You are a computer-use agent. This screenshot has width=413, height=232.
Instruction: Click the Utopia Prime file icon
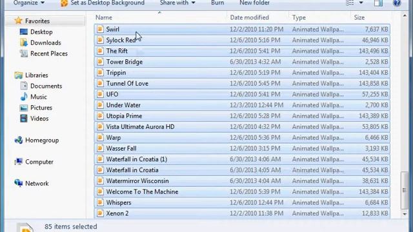100,116
